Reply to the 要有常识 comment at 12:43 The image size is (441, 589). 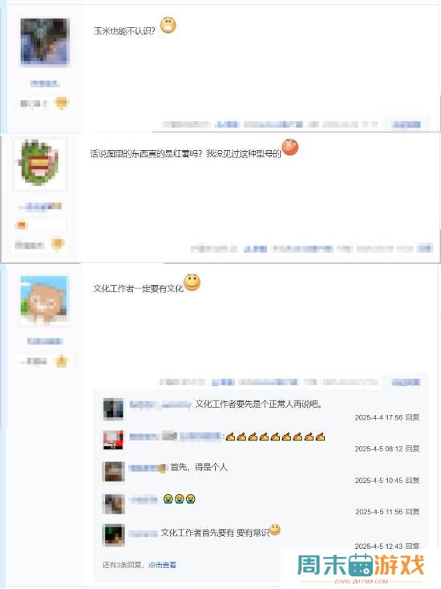pos(412,546)
